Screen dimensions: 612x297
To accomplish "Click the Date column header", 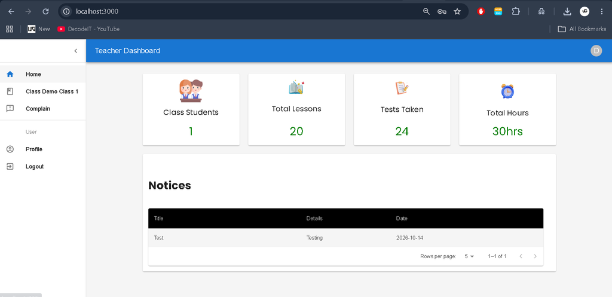I will pyautogui.click(x=402, y=219).
